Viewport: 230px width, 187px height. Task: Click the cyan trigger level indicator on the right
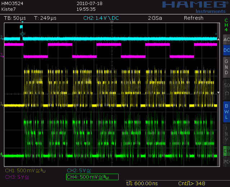pyautogui.click(x=216, y=34)
